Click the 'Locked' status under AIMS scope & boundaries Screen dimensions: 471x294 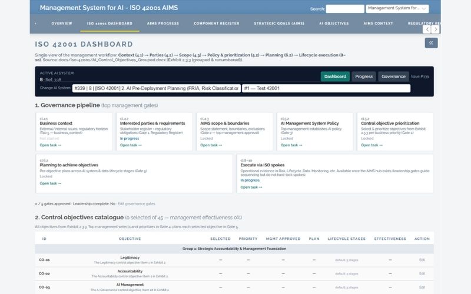207,139
